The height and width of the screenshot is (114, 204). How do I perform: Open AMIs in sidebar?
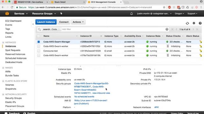click(x=8, y=72)
